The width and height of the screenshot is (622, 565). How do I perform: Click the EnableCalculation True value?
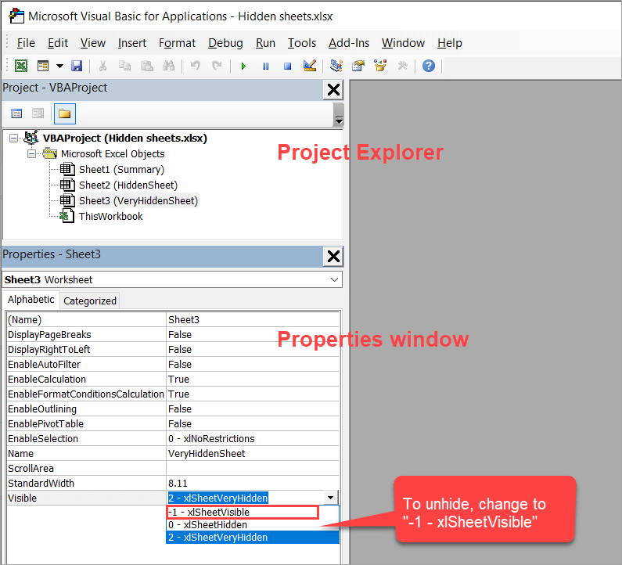point(253,379)
